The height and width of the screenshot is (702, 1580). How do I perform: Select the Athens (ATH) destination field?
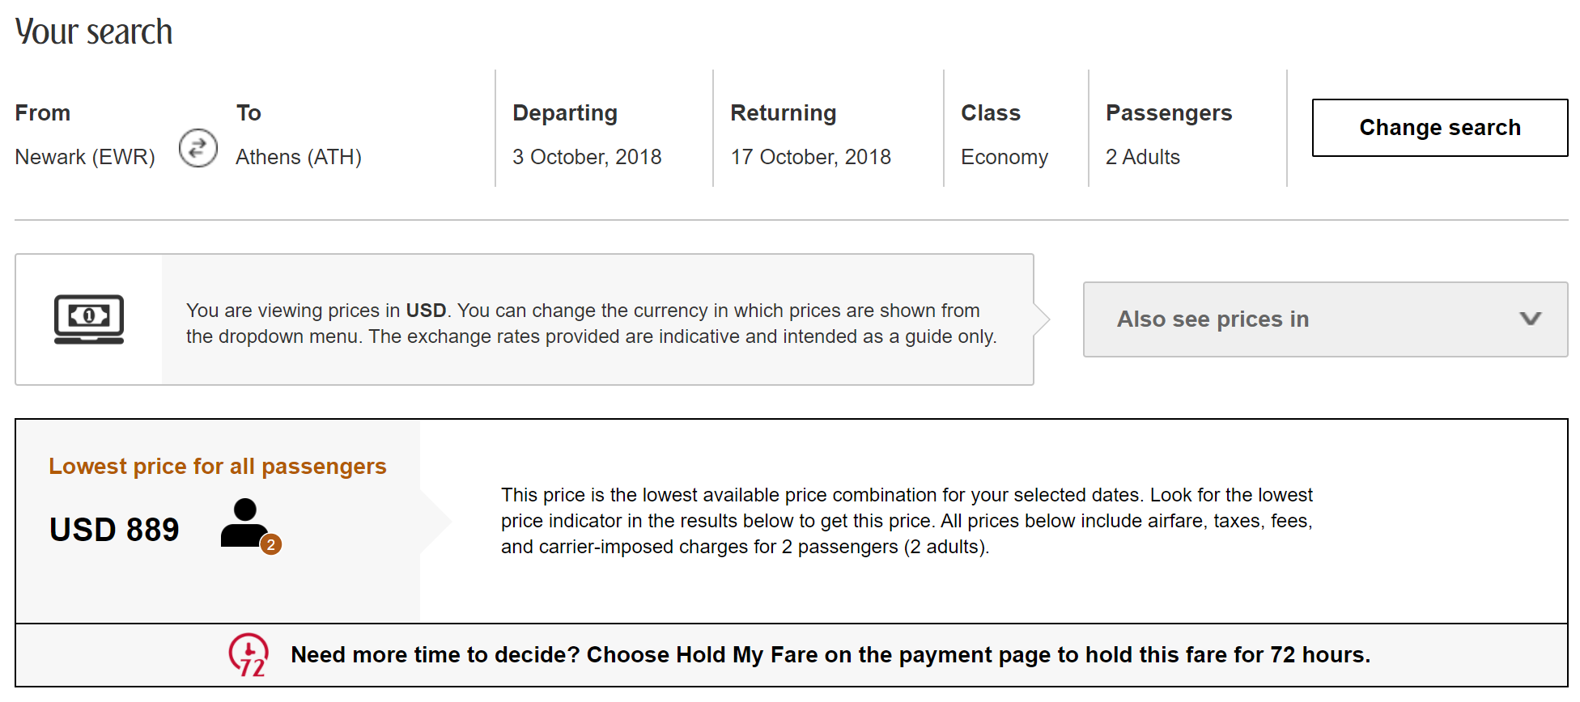pyautogui.click(x=299, y=157)
